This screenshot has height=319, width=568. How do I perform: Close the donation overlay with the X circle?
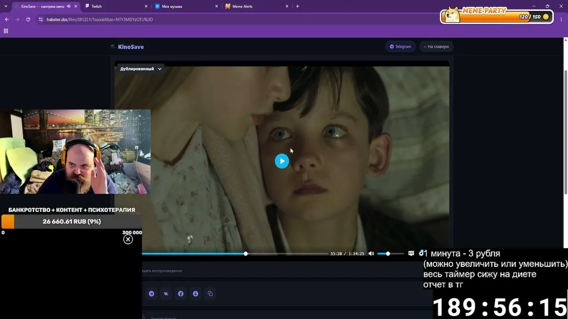pyautogui.click(x=128, y=239)
